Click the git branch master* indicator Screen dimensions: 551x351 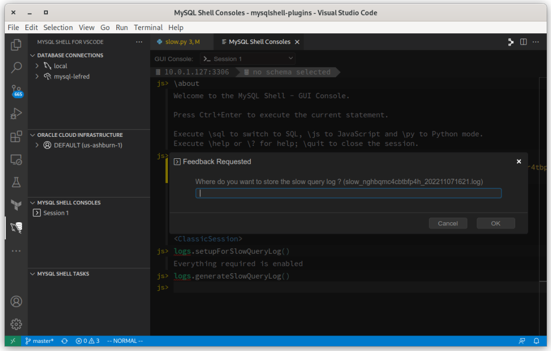39,341
